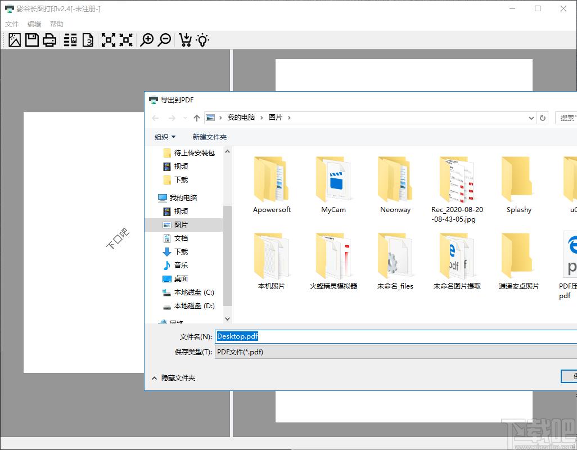Image resolution: width=577 pixels, height=450 pixels.
Task: Select the 火蜂精灵模拟器 folder
Action: pyautogui.click(x=333, y=261)
